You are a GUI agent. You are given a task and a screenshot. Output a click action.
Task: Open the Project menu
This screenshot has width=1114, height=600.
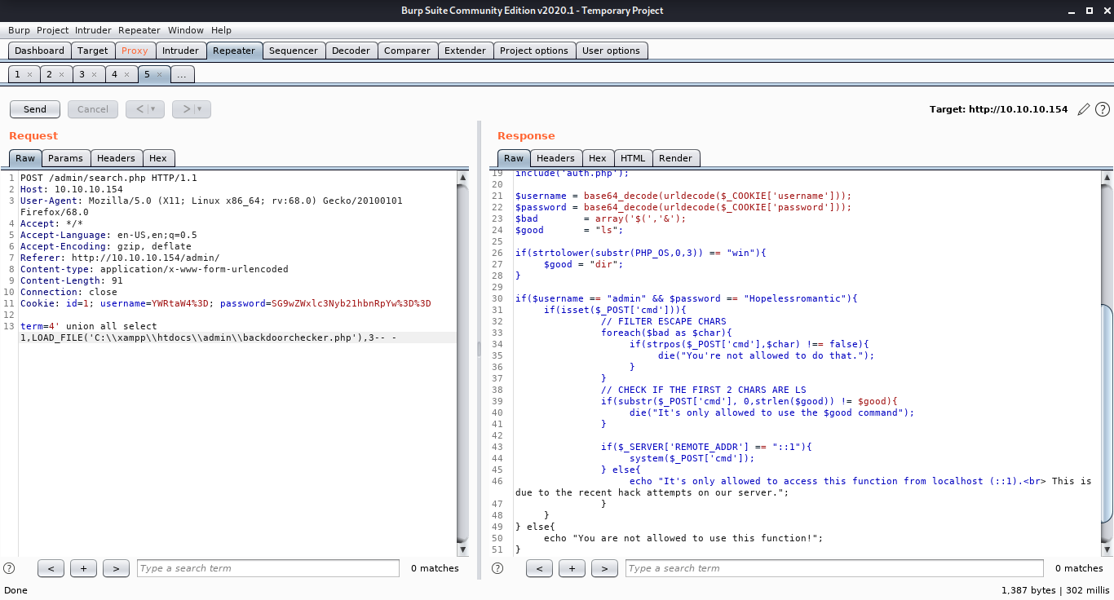52,30
